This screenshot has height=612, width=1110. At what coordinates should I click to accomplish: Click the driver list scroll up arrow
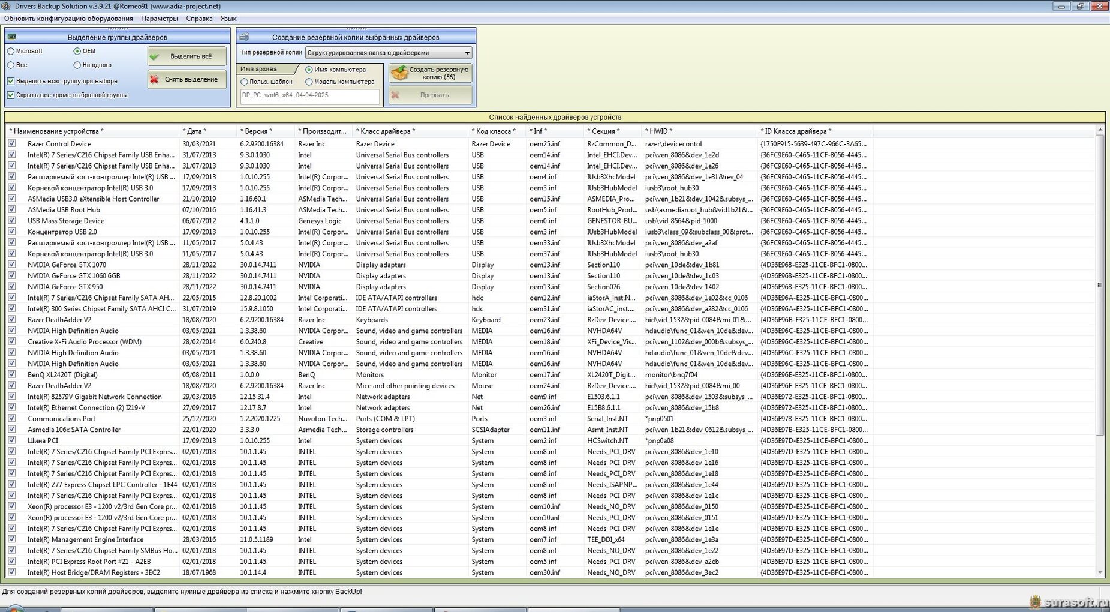click(1100, 130)
